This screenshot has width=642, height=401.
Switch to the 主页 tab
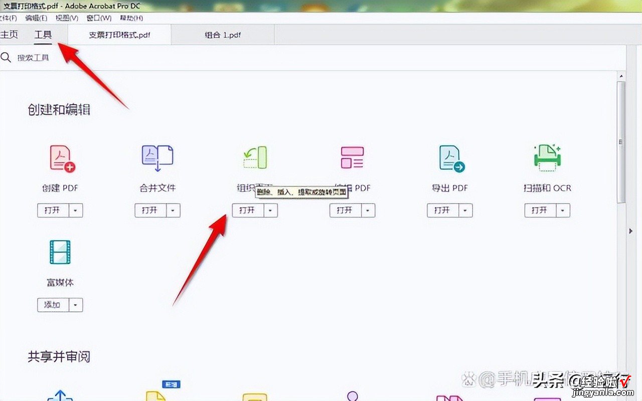pyautogui.click(x=9, y=35)
